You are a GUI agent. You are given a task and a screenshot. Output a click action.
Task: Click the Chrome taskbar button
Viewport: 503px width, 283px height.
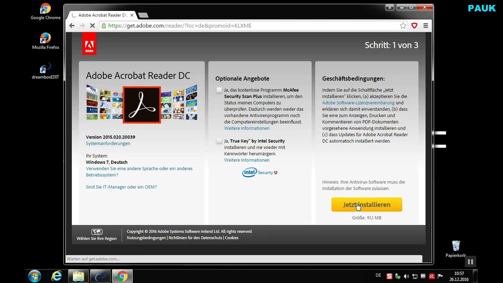coord(122,276)
